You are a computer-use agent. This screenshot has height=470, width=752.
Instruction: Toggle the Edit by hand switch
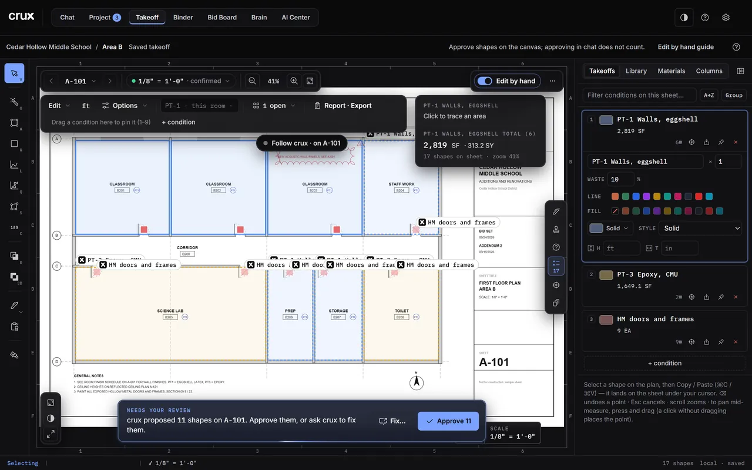(x=485, y=81)
